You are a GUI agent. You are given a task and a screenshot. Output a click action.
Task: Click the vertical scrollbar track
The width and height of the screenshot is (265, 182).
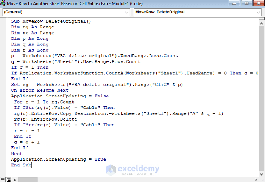pyautogui.click(x=262, y=99)
